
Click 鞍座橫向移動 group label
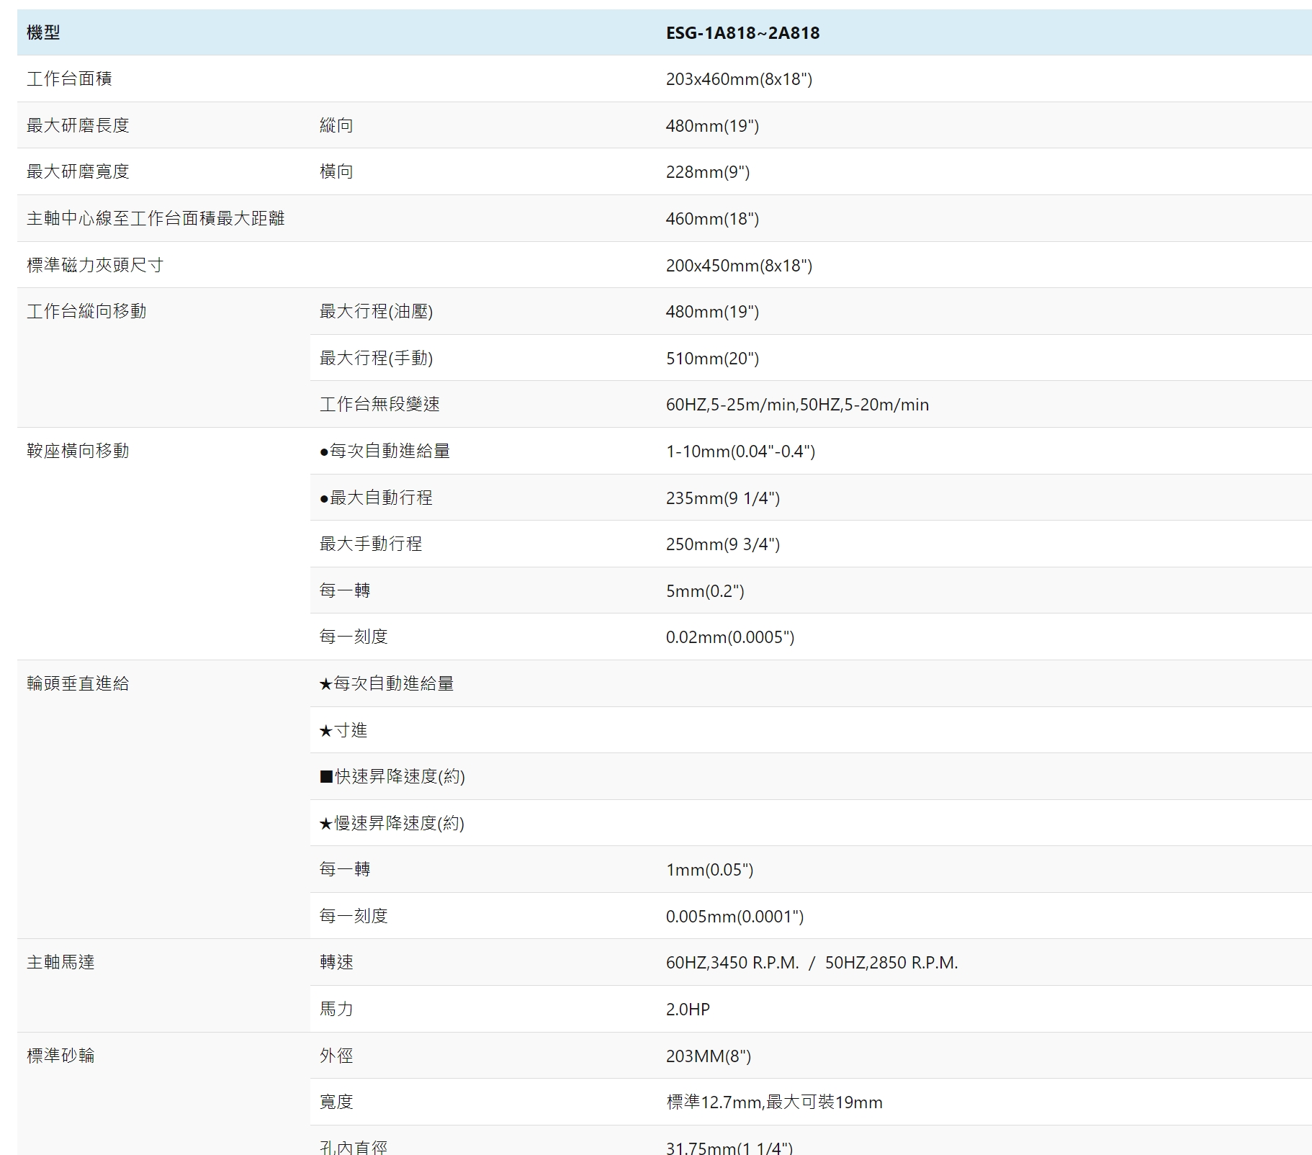click(x=78, y=451)
